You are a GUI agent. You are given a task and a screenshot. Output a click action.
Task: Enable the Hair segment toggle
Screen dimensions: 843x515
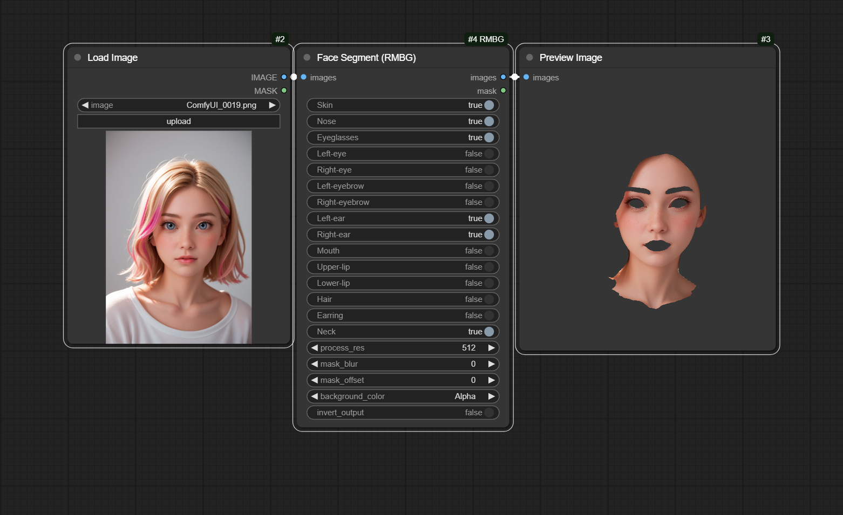click(x=488, y=299)
